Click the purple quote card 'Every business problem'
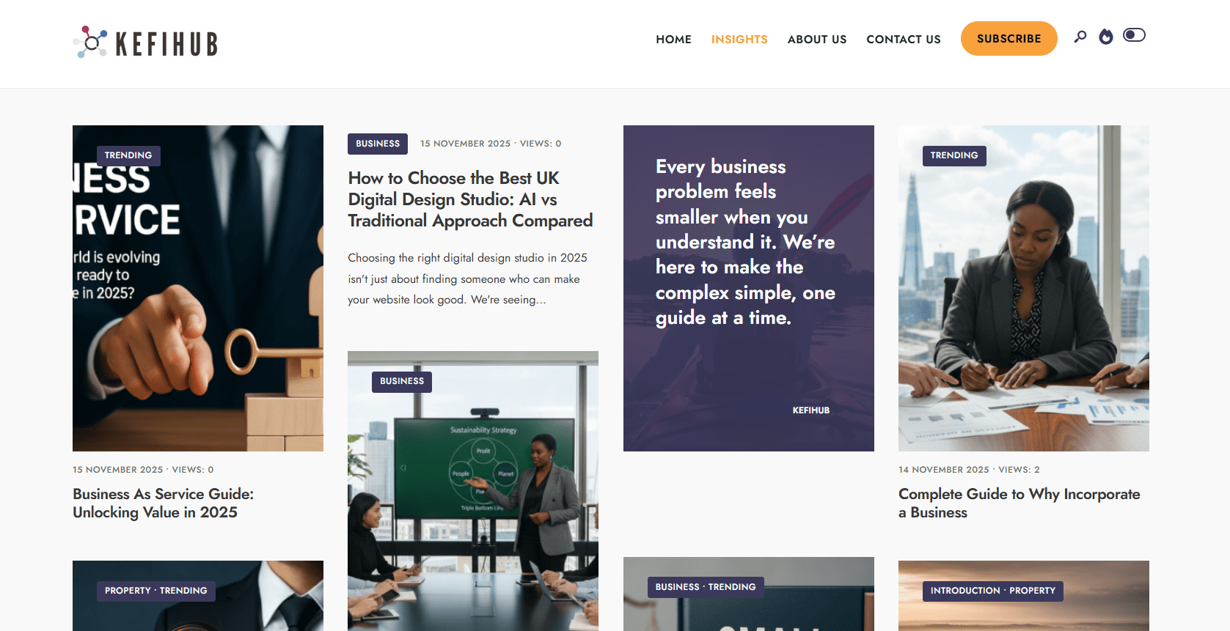The height and width of the screenshot is (631, 1230). [749, 288]
